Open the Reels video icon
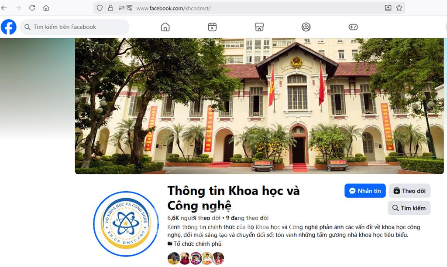 click(212, 27)
